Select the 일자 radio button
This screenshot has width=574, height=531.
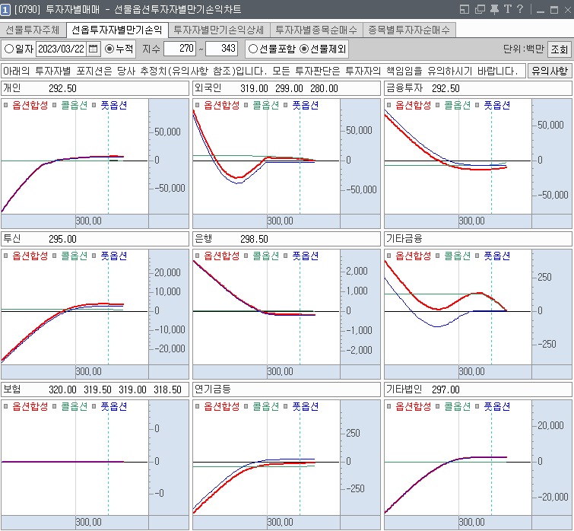click(9, 49)
